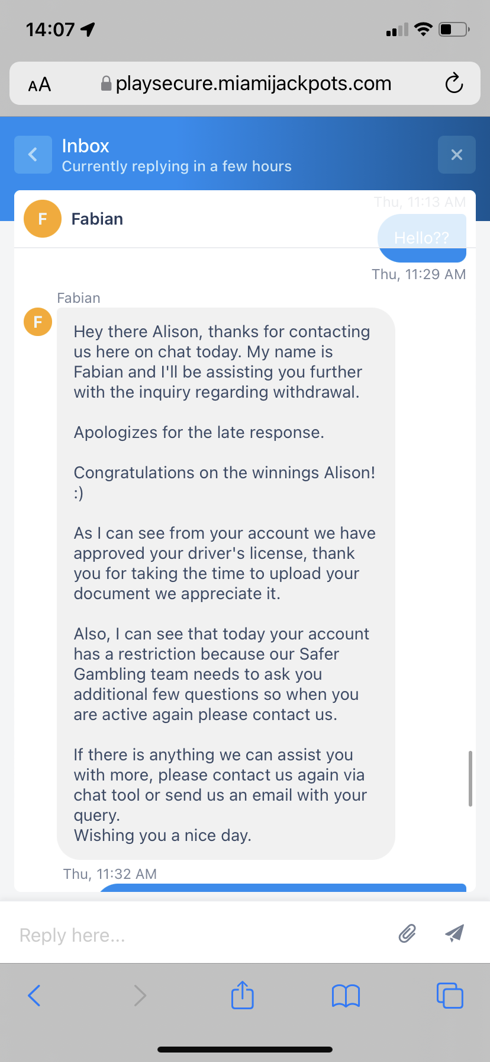The width and height of the screenshot is (490, 1062).
Task: Tap the Safari forward arrow
Action: (140, 996)
